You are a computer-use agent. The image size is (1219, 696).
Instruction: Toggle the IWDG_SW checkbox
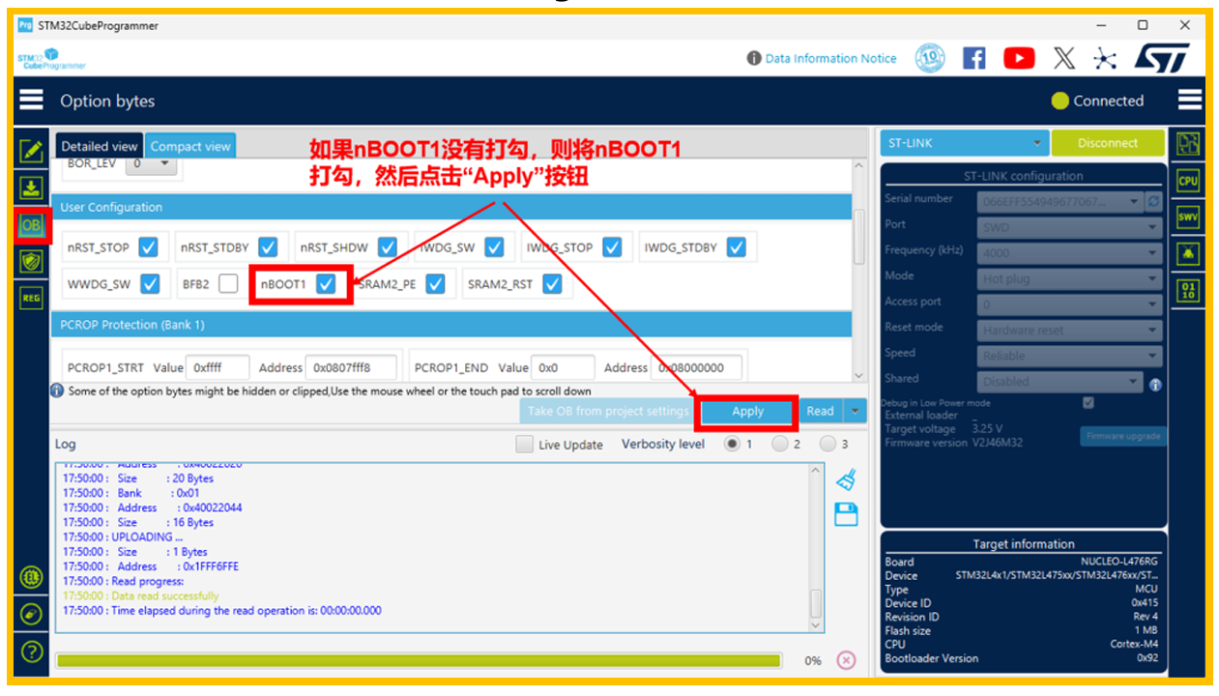pyautogui.click(x=494, y=247)
